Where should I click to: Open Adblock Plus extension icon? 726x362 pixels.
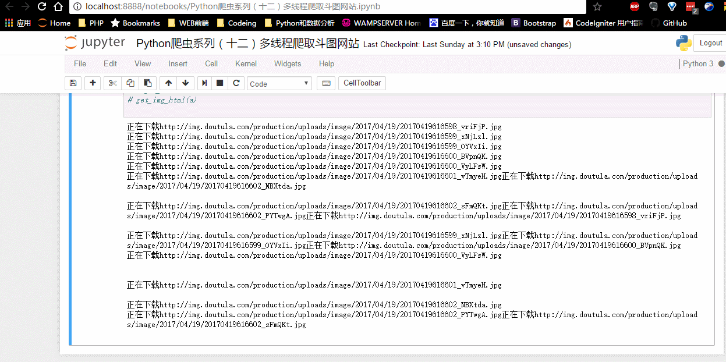click(635, 7)
